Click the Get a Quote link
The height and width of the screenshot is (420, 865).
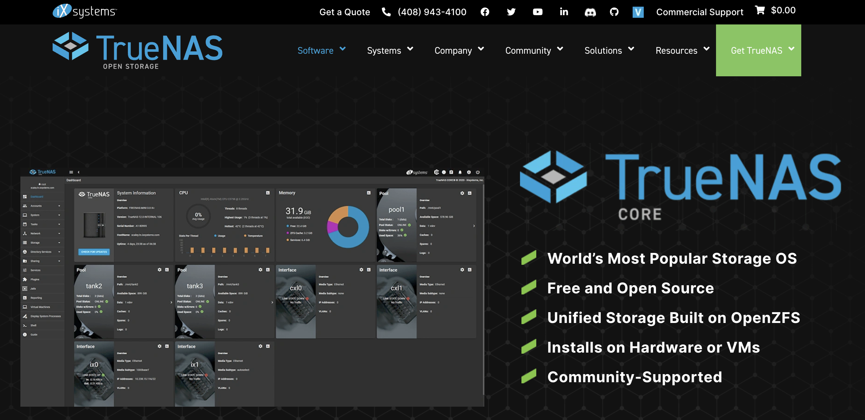point(345,12)
